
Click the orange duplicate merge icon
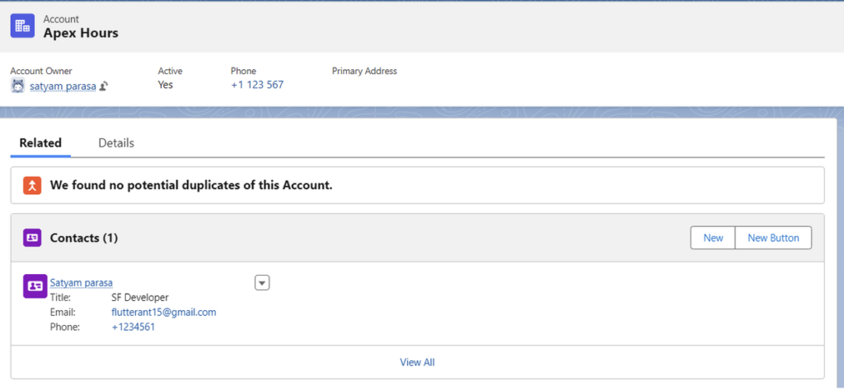(32, 185)
